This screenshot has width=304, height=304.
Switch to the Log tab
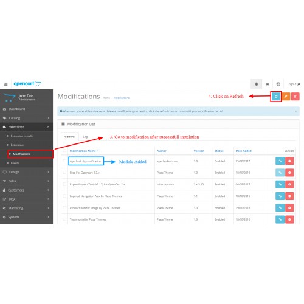(x=85, y=137)
